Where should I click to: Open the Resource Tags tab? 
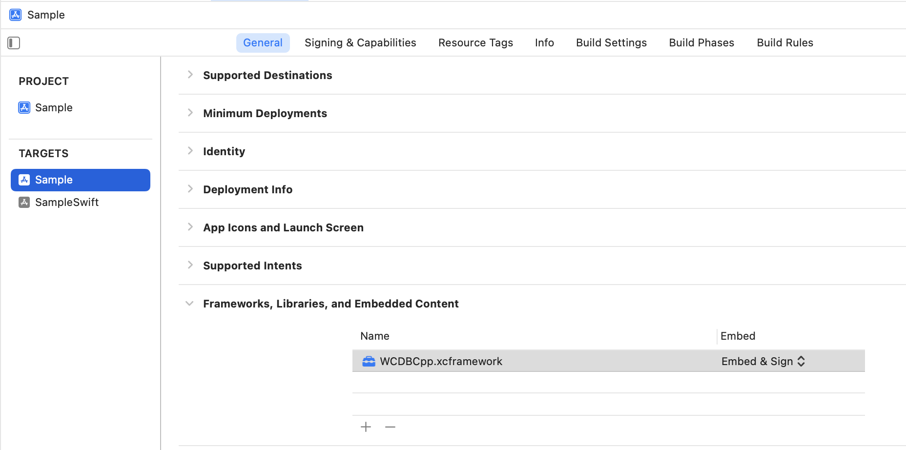click(x=475, y=43)
